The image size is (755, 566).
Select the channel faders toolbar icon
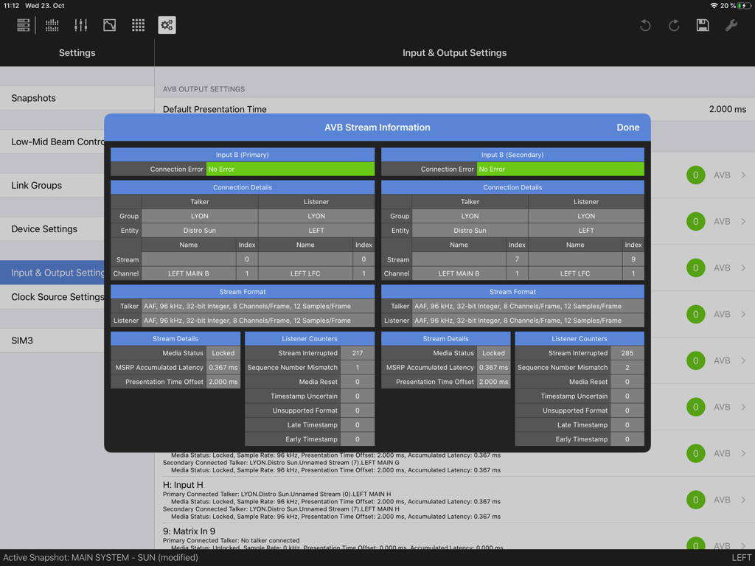[80, 24]
